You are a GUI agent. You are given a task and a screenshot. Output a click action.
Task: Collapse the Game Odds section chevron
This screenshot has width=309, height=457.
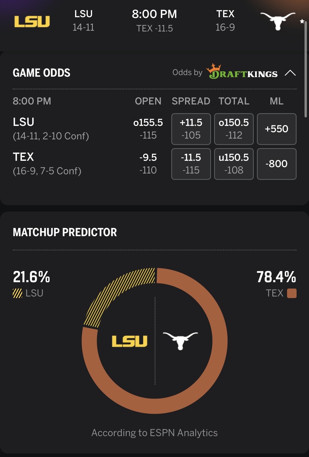290,73
